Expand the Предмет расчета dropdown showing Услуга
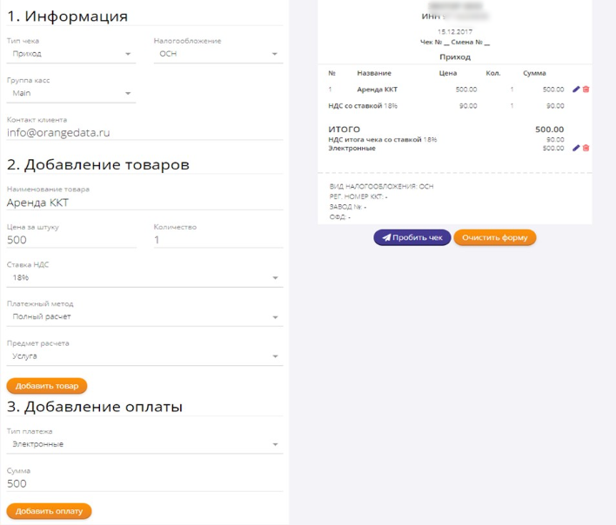The width and height of the screenshot is (616, 525). (x=144, y=356)
